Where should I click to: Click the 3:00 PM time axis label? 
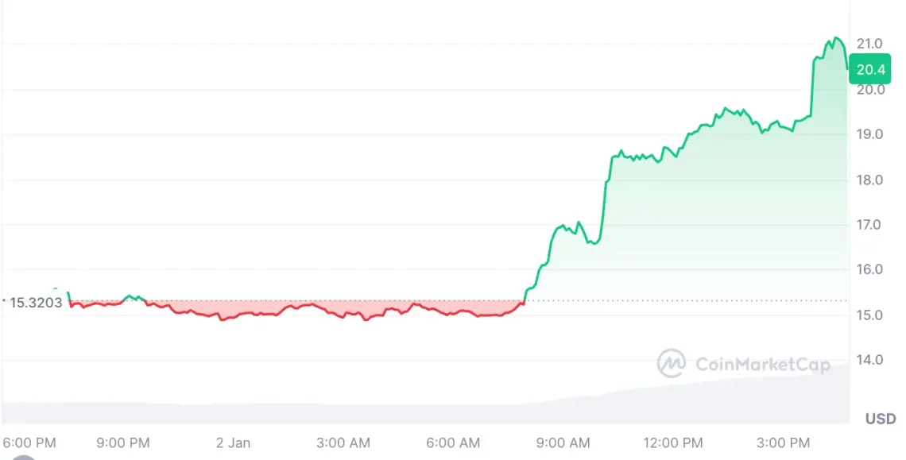click(782, 442)
